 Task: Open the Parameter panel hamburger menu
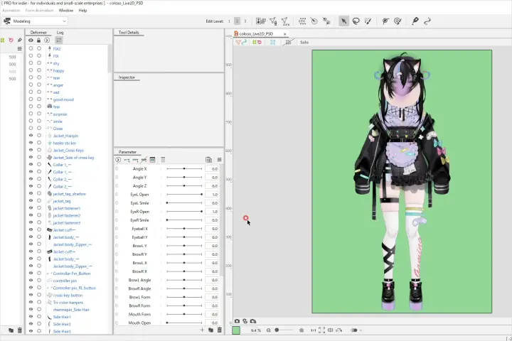pyautogui.click(x=220, y=160)
